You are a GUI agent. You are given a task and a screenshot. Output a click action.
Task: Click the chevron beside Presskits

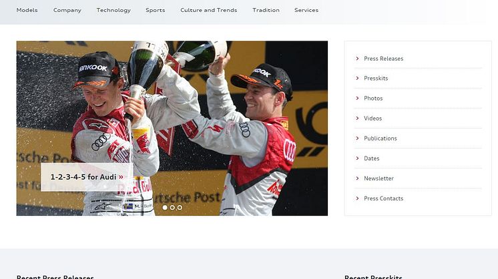pyautogui.click(x=357, y=78)
